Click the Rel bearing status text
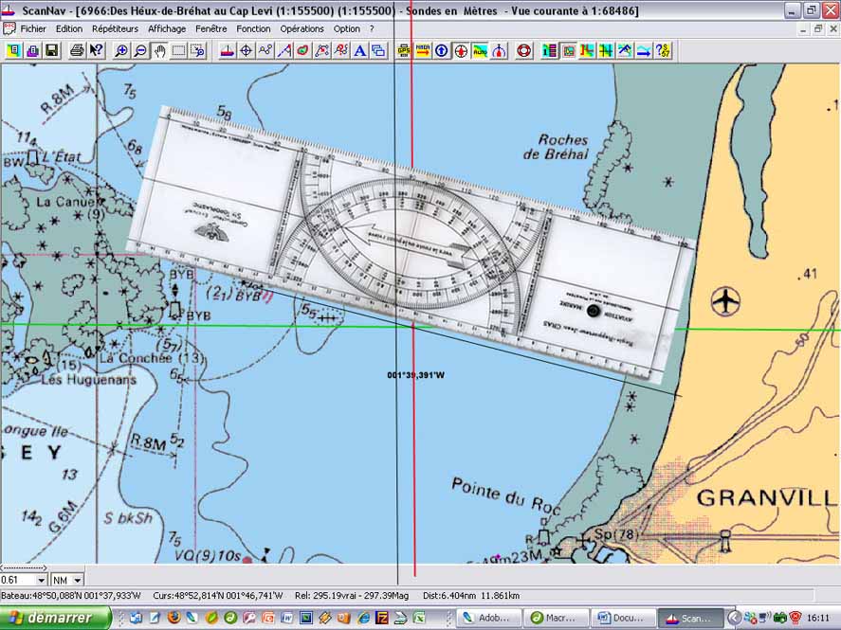The height and width of the screenshot is (630, 841). tap(352, 595)
